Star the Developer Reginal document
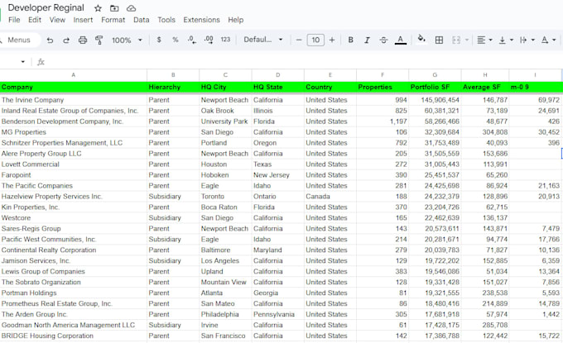This screenshot has height=343, width=563. [98, 8]
